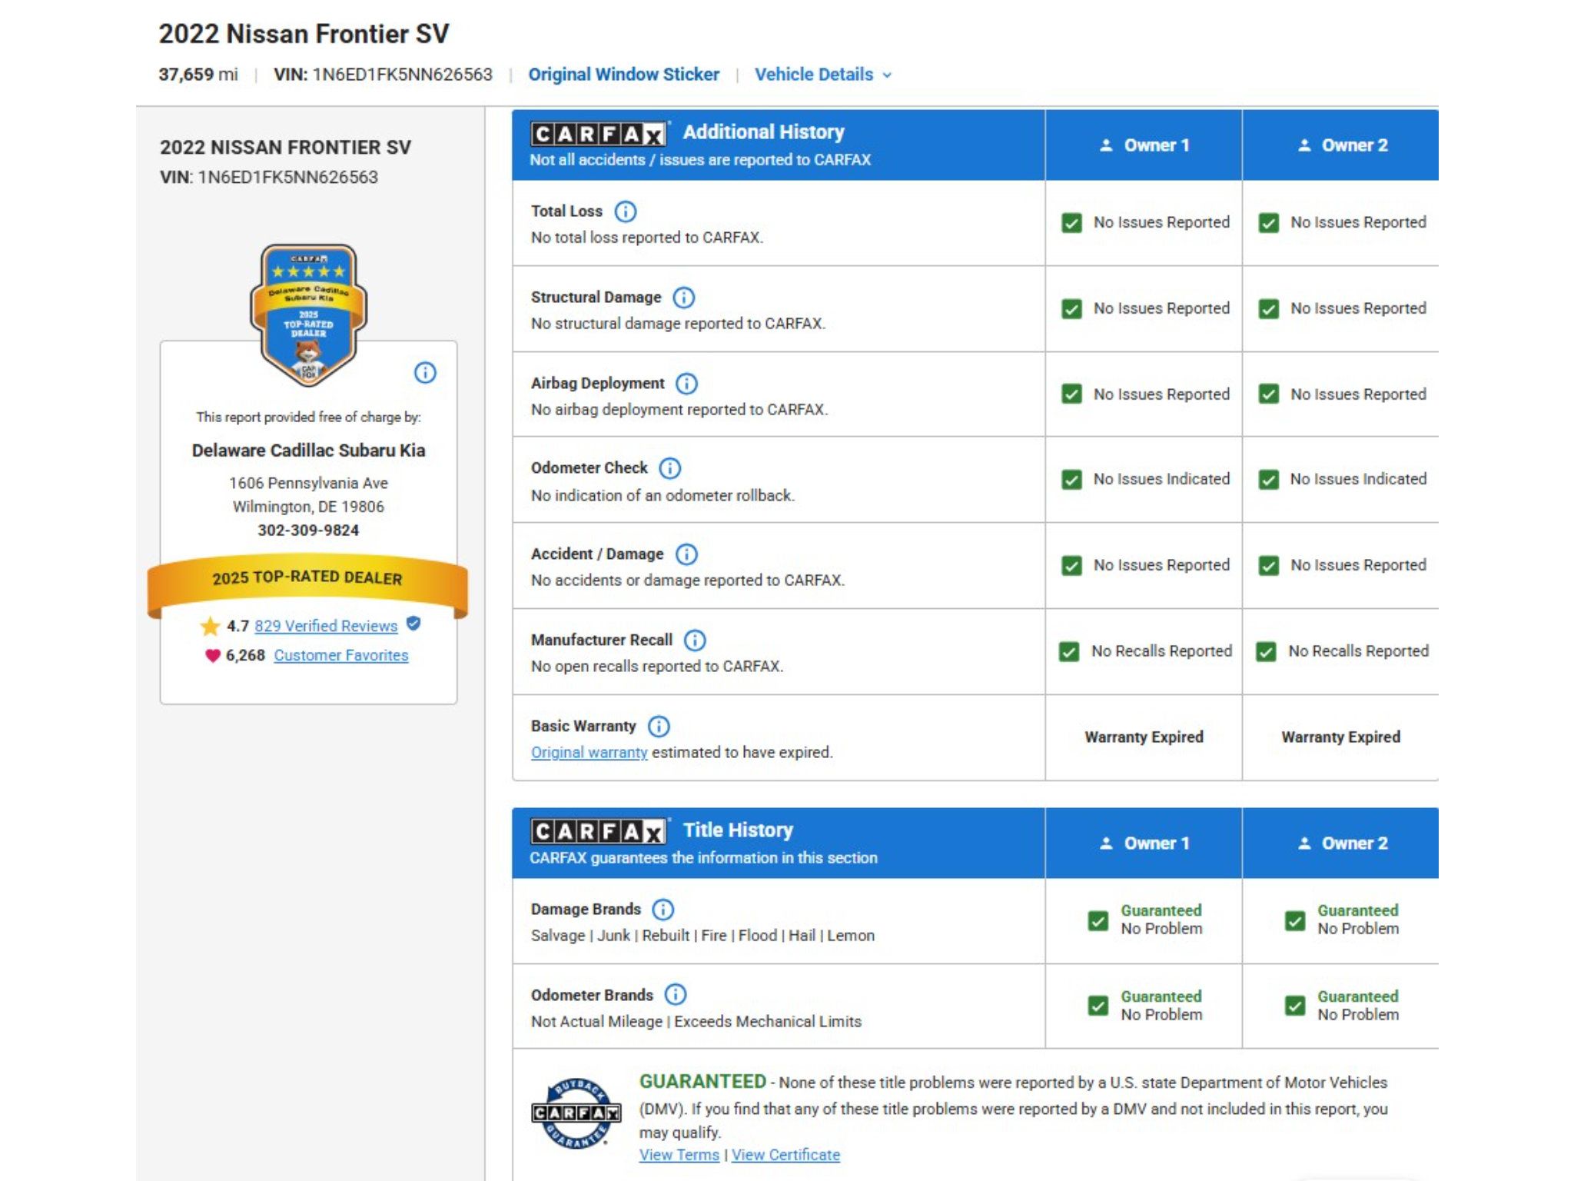Image resolution: width=1574 pixels, height=1181 pixels.
Task: Follow the Original warranty link
Action: [589, 753]
